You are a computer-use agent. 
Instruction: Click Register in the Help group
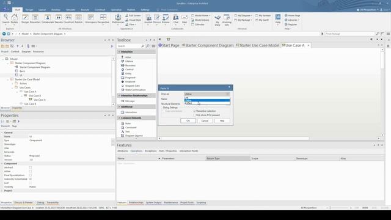coord(291,24)
